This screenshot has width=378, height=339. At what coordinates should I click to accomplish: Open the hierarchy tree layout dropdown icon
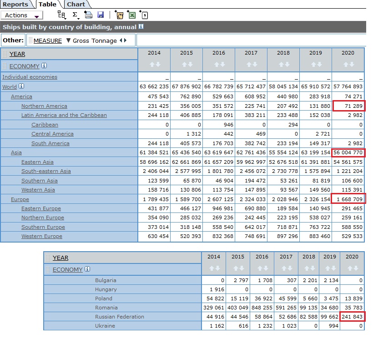coord(62,15)
